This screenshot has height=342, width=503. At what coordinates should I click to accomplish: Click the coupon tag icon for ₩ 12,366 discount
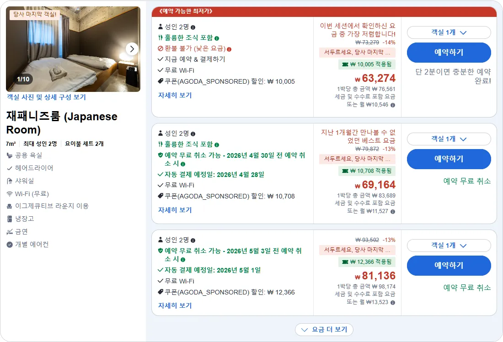(x=161, y=292)
